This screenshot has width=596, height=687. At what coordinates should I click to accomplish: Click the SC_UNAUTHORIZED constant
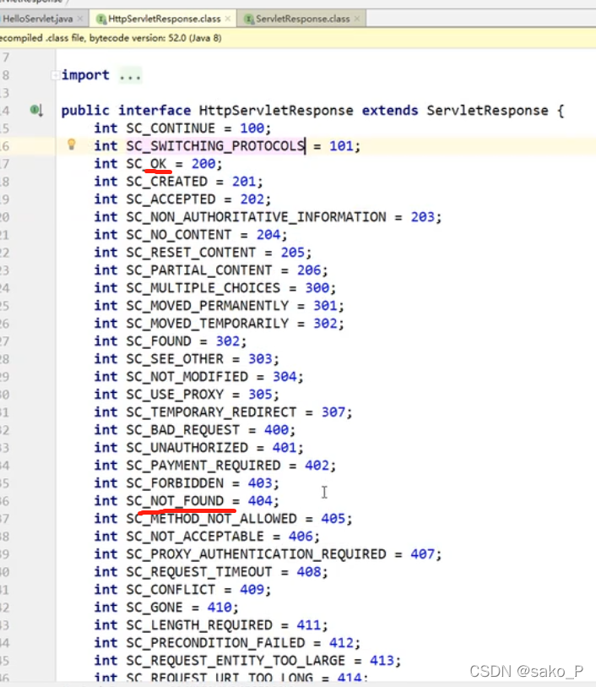click(x=187, y=448)
